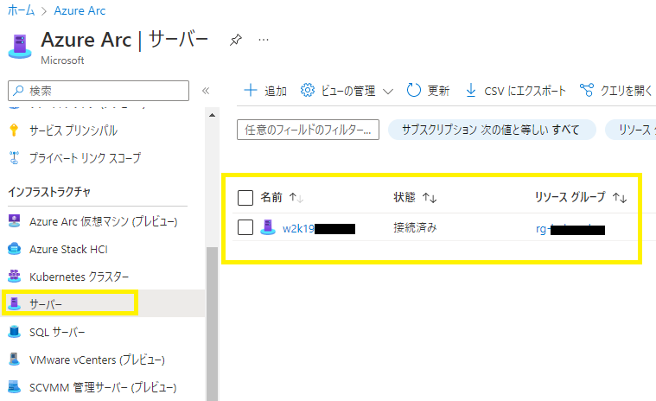Sort by 名前 column arrows
Screen dimensions: 656x401
[296, 197]
